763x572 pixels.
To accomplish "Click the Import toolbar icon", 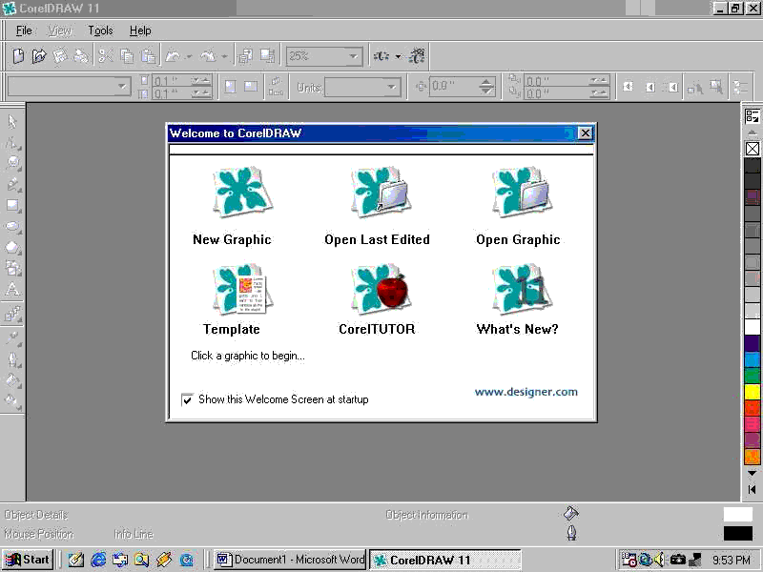I will click(x=245, y=56).
